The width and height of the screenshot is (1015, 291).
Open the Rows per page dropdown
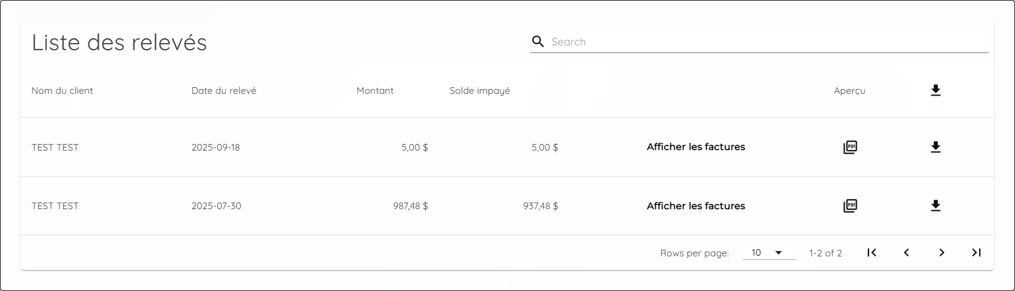768,253
